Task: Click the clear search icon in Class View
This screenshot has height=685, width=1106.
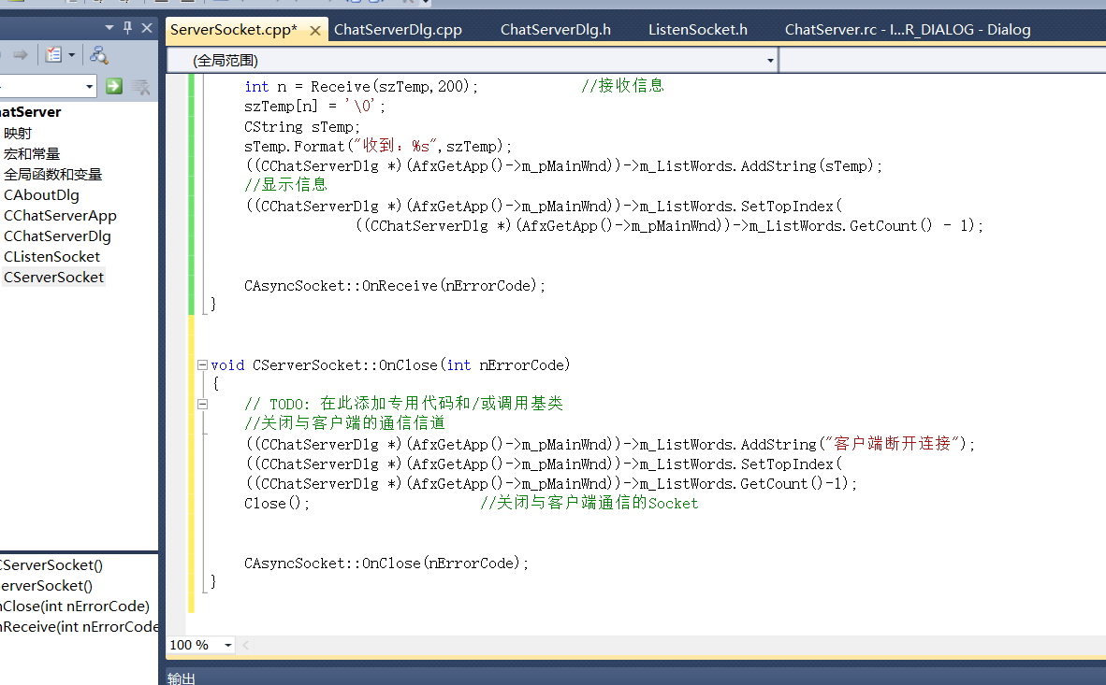Action: click(x=140, y=87)
